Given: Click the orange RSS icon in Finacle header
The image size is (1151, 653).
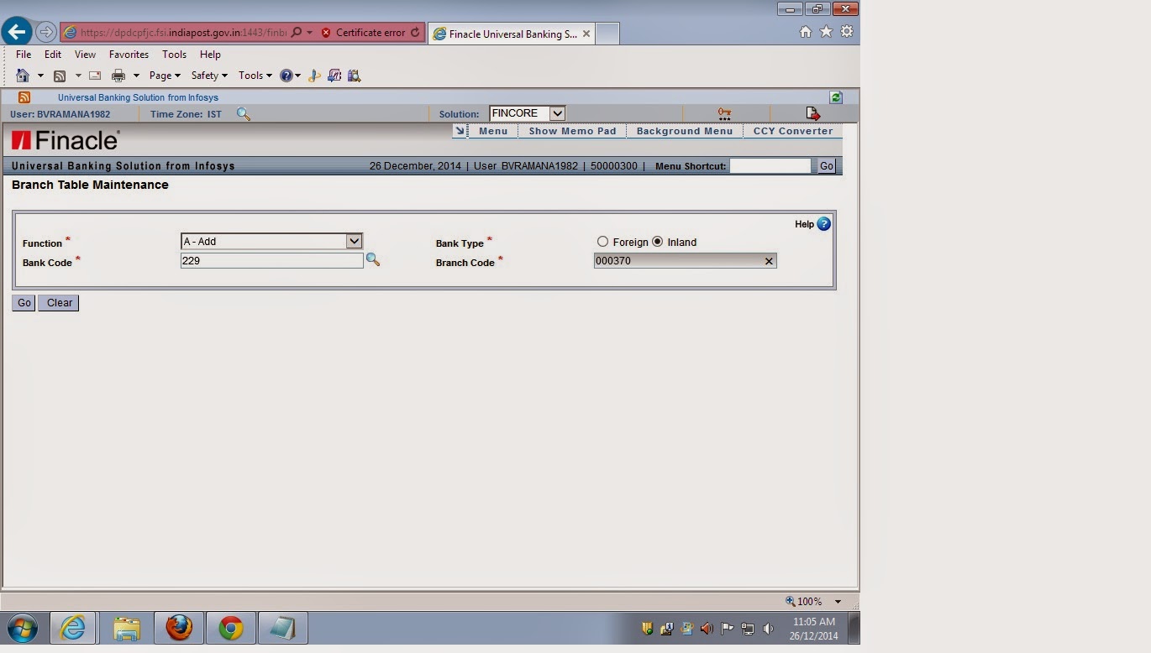Looking at the screenshot, I should [24, 97].
